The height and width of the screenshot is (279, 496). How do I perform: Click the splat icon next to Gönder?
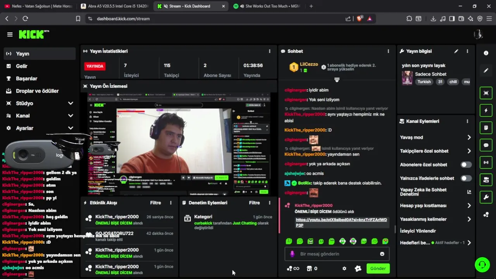tap(358, 269)
